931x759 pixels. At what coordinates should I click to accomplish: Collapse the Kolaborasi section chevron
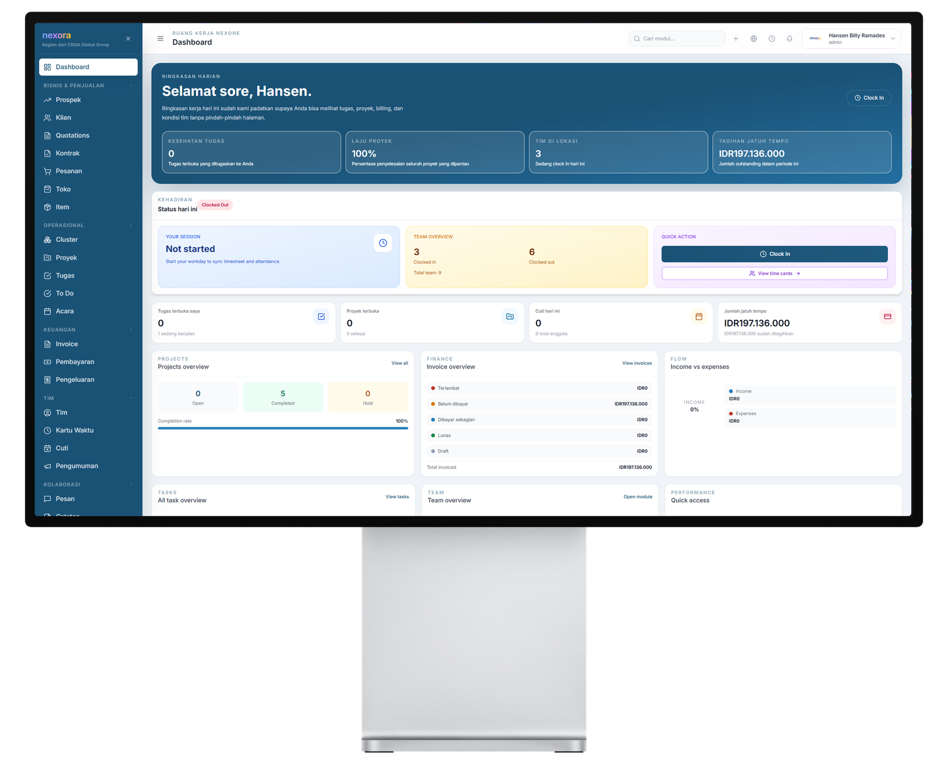tap(131, 484)
